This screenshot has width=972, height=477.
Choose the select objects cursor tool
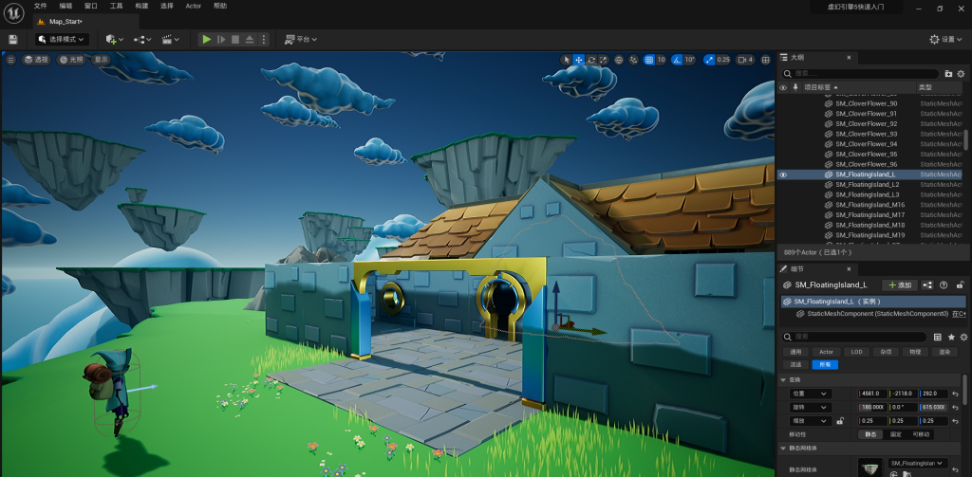[566, 60]
